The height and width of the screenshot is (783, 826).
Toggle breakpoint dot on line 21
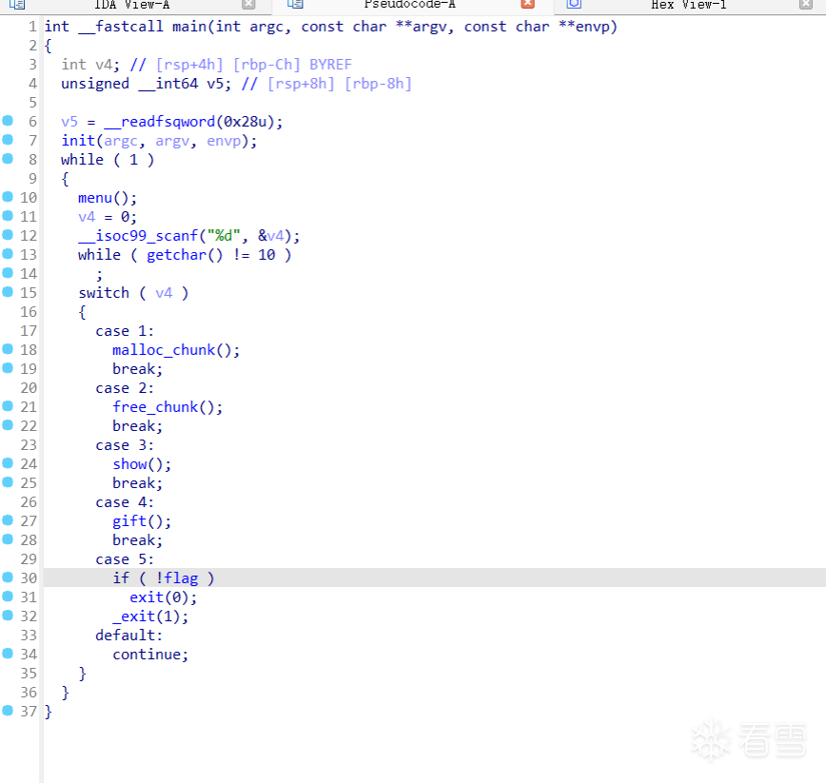pyautogui.click(x=8, y=406)
